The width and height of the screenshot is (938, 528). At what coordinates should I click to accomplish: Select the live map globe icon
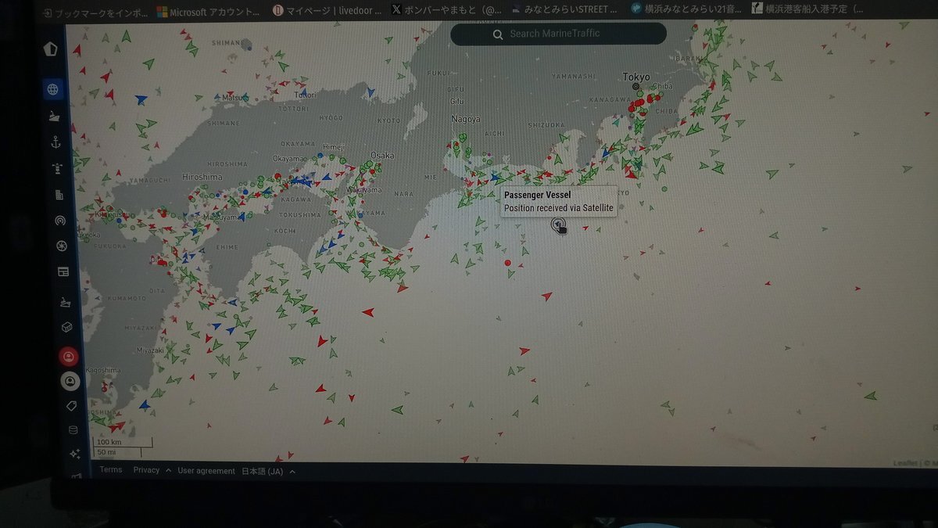[54, 89]
